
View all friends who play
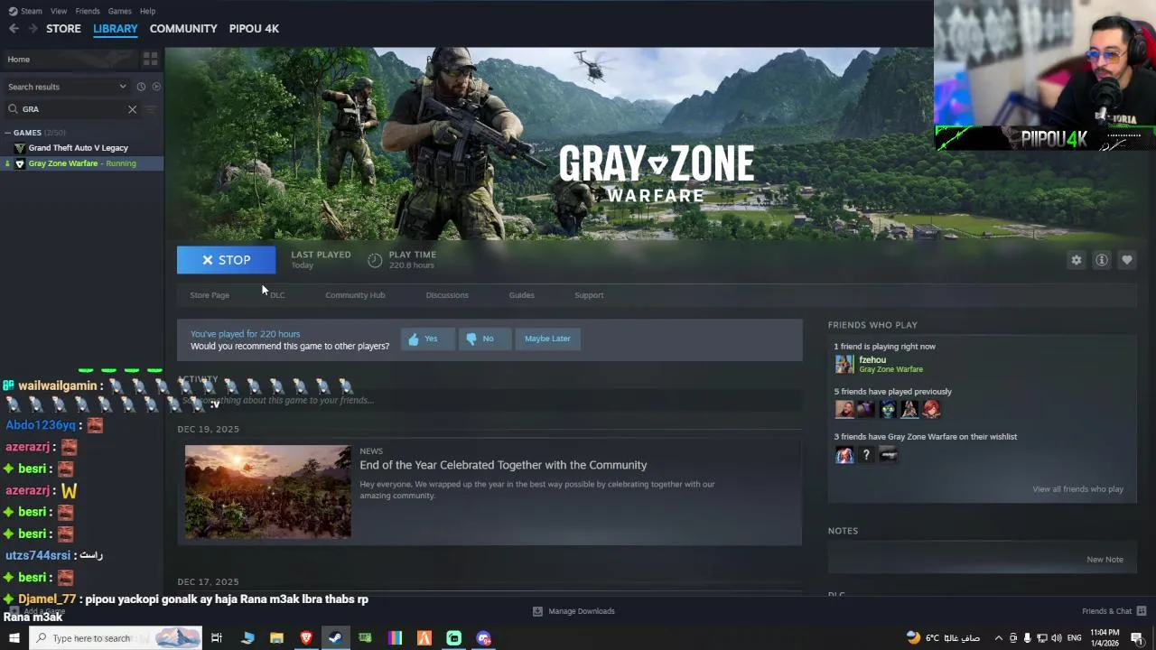tap(1077, 489)
